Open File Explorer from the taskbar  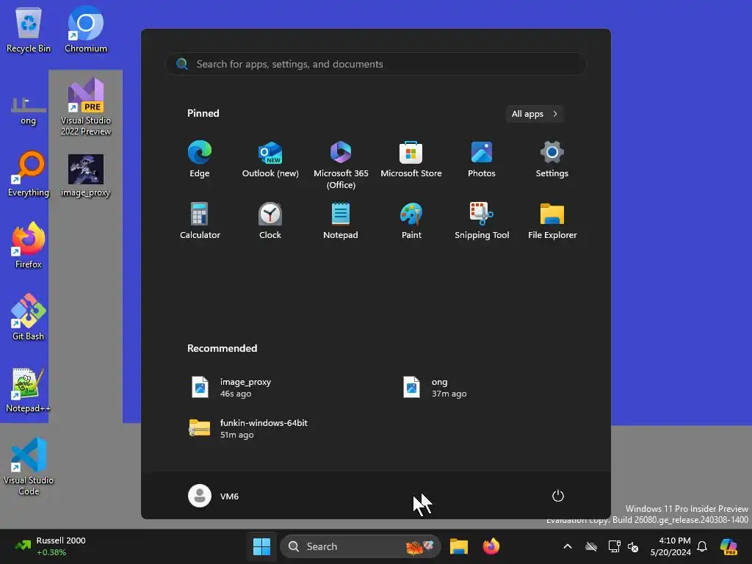(x=459, y=546)
